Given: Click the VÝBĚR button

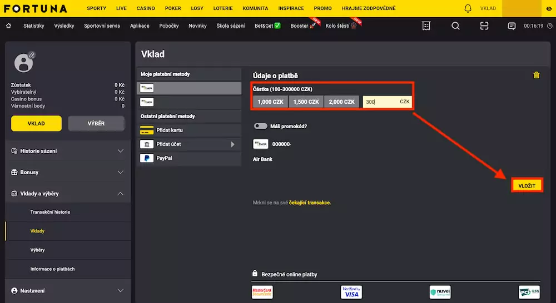Looking at the screenshot, I should tap(96, 124).
